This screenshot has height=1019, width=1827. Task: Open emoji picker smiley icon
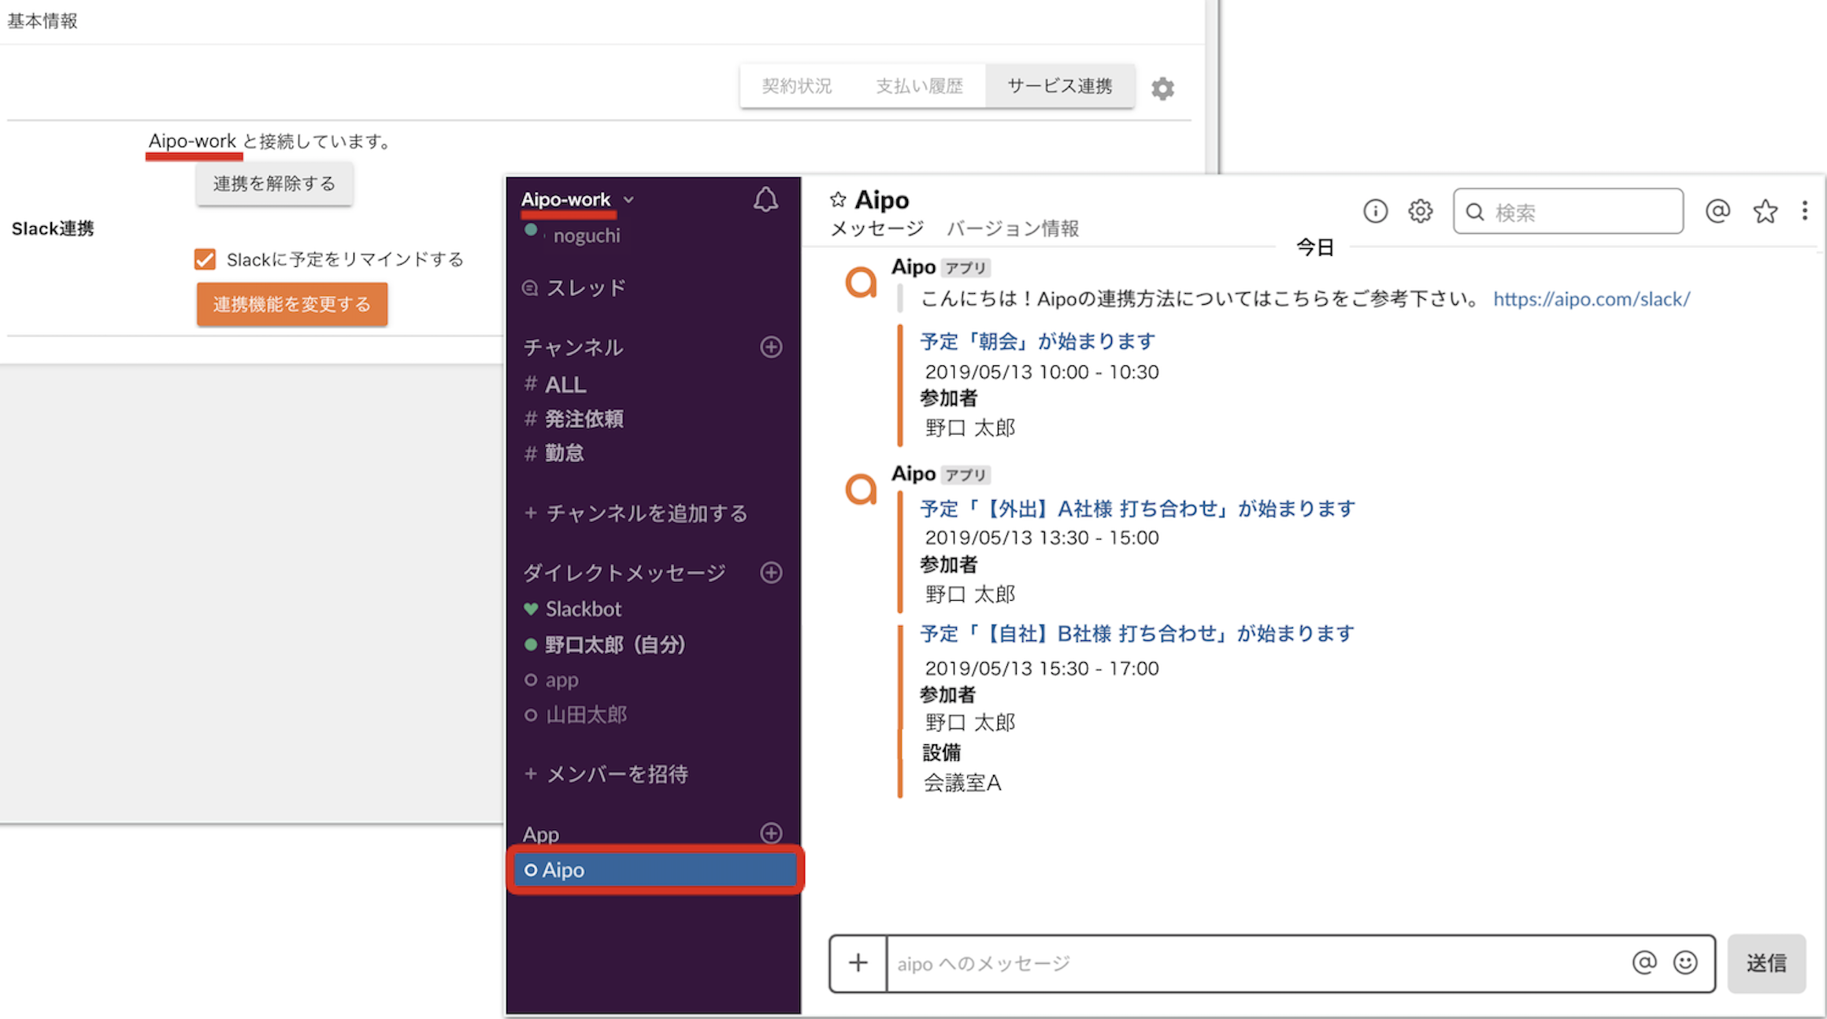point(1685,962)
